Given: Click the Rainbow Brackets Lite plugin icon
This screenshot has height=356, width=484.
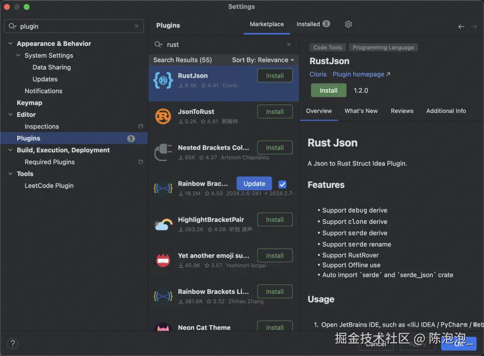Looking at the screenshot, I should point(163,296).
